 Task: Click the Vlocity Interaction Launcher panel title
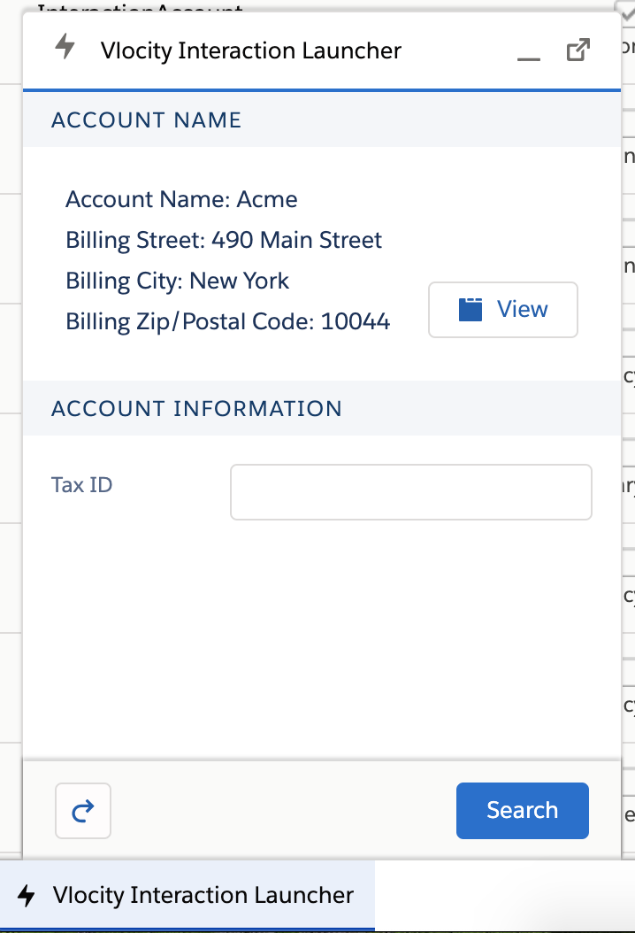(251, 50)
